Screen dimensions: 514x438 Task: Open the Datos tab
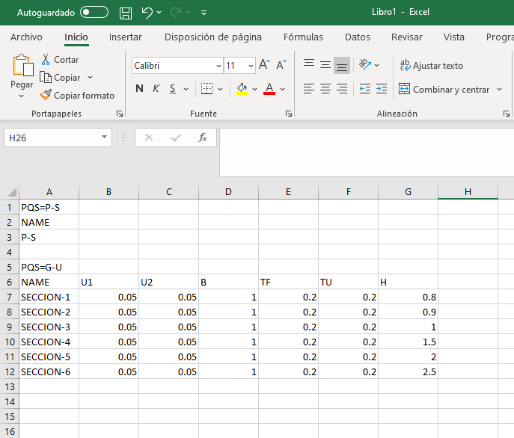(x=358, y=37)
